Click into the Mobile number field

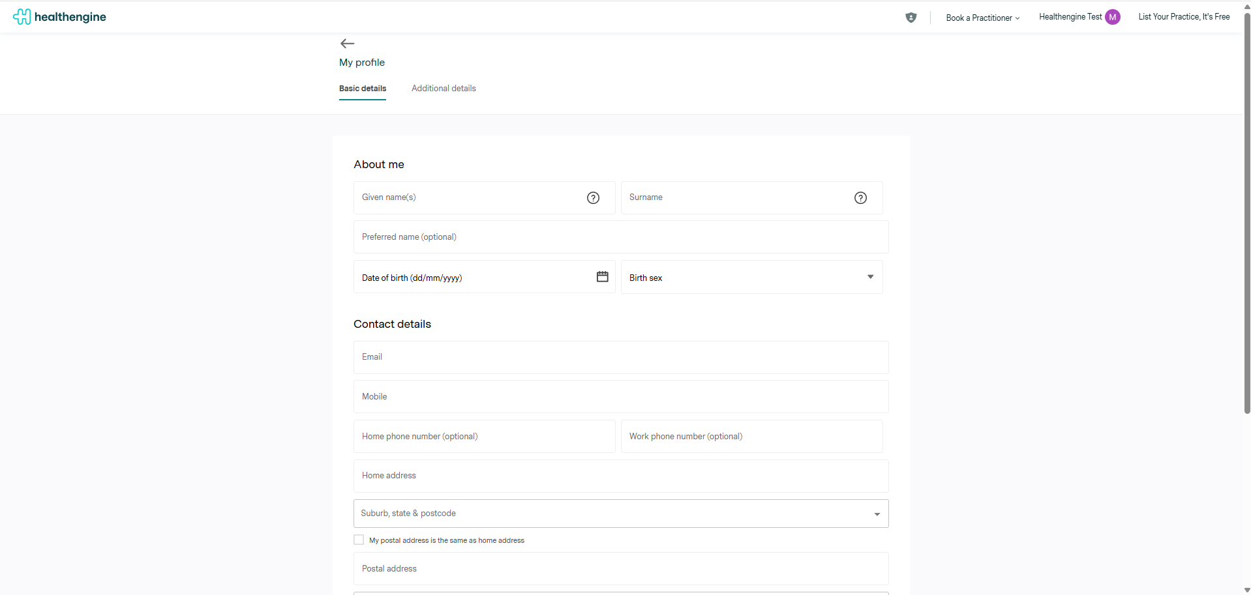(620, 397)
